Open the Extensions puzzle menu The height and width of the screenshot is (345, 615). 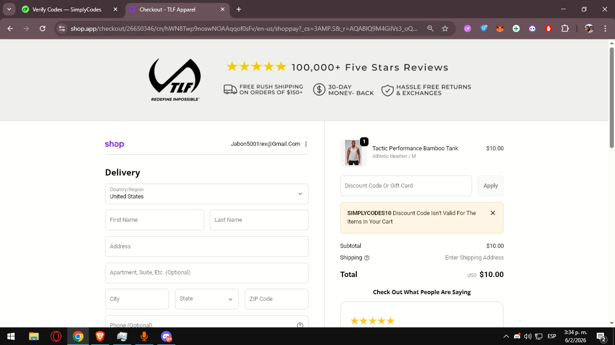[x=565, y=28]
